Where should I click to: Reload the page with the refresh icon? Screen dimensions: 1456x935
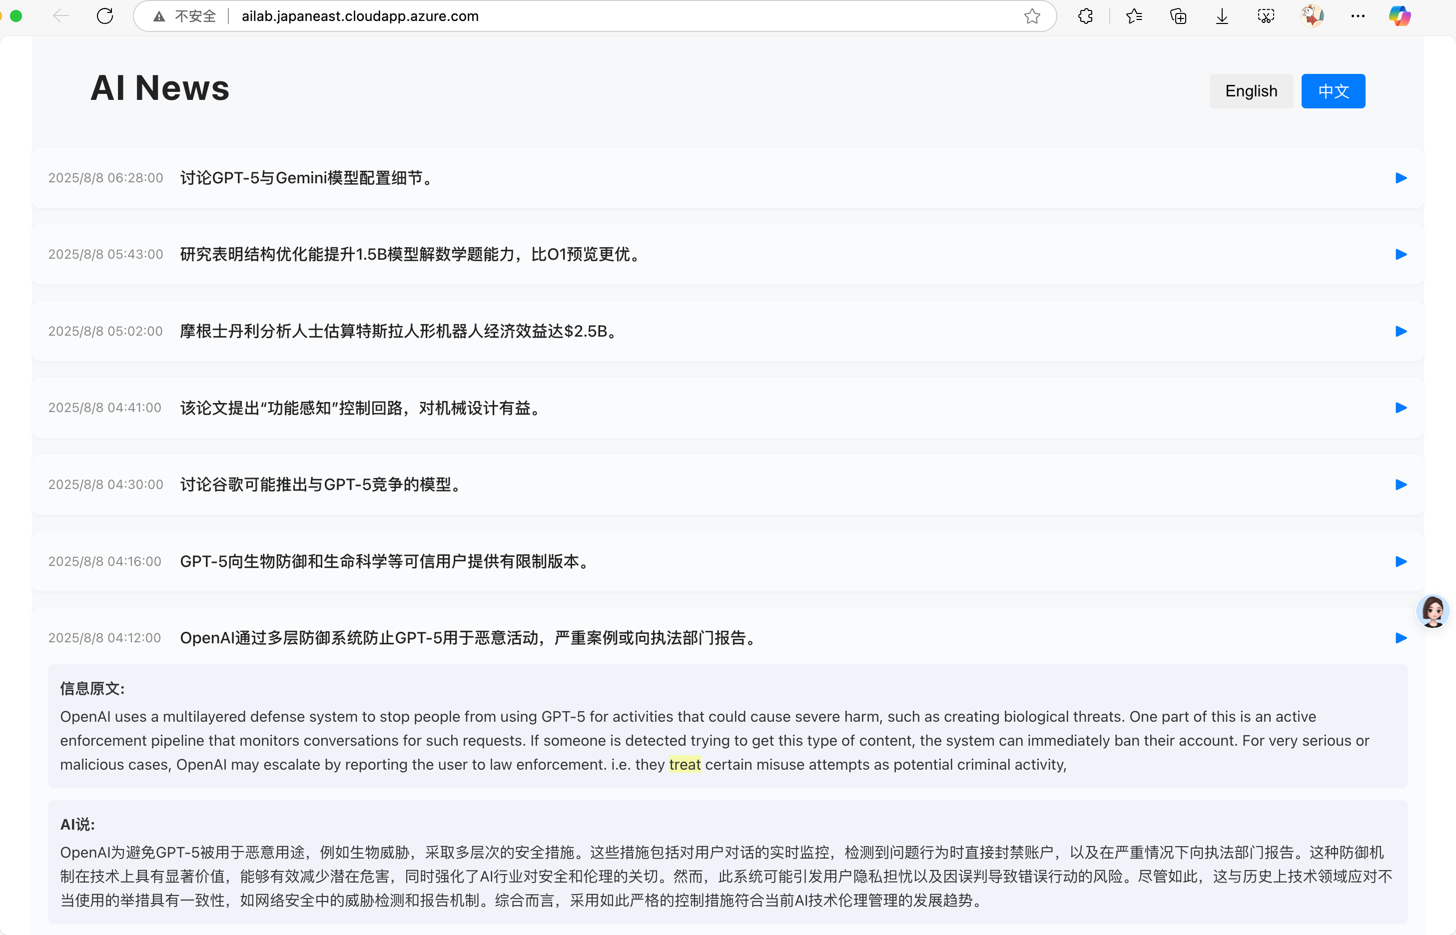[x=105, y=16]
